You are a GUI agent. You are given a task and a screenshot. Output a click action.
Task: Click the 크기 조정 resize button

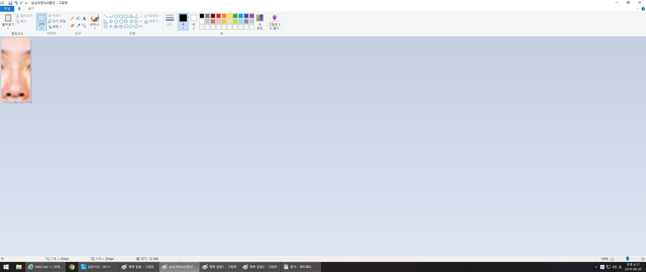pos(57,21)
